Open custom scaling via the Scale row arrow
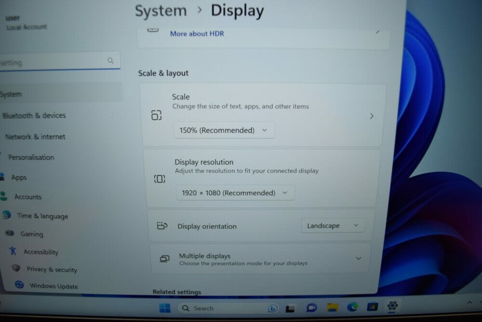Screen dimensions: 482x322 click(372, 116)
